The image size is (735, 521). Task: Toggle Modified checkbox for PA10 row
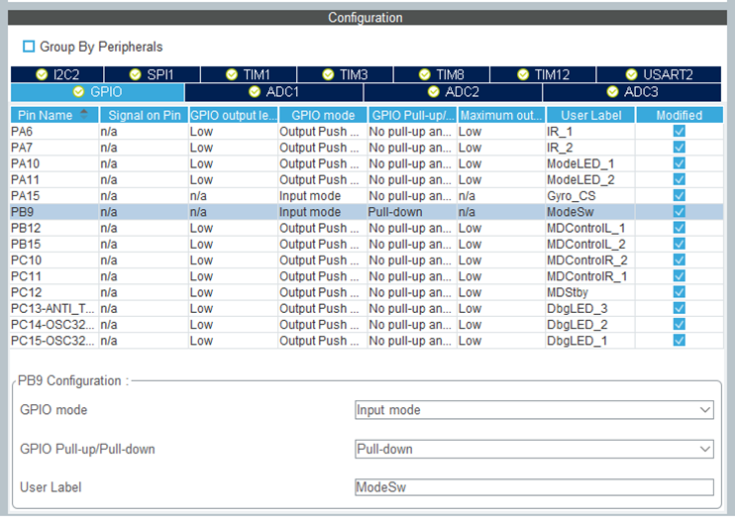click(680, 163)
